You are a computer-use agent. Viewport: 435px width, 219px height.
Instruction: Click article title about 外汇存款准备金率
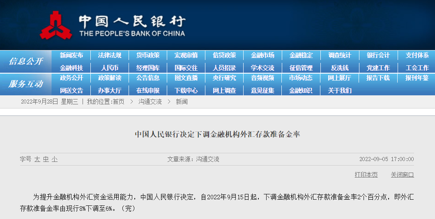(218, 135)
